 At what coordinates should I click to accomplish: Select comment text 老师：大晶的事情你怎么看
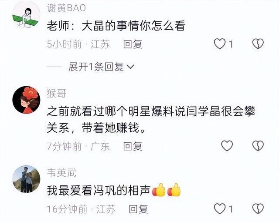pyautogui.click(x=116, y=26)
